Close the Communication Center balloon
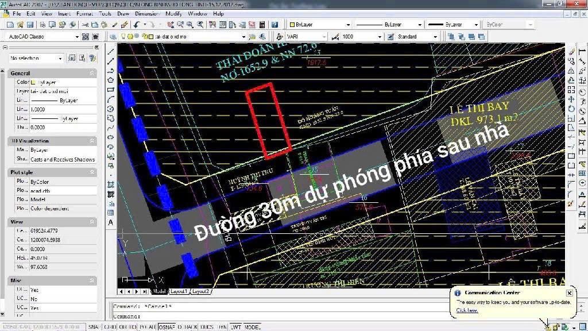Screen dimensions: 588x331 pos(570,293)
